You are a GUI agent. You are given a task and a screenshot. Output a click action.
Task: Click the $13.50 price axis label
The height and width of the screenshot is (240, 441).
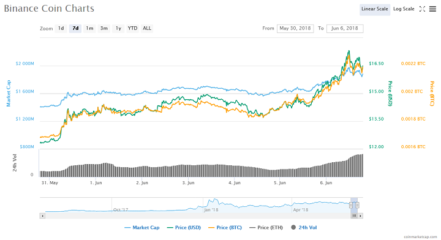376,119
